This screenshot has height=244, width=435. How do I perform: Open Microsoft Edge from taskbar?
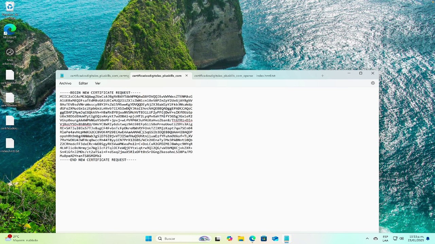pyautogui.click(x=252, y=239)
